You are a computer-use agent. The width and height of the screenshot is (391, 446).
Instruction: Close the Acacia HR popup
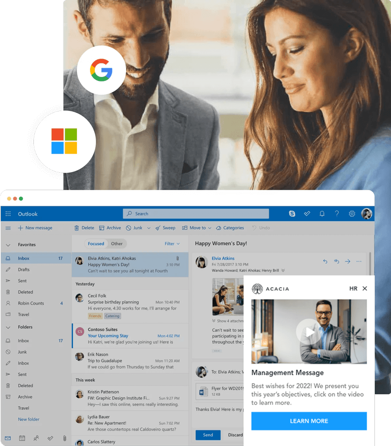point(365,288)
